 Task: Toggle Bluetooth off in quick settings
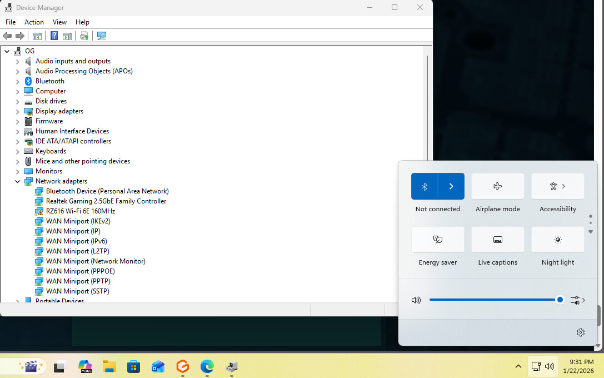425,186
